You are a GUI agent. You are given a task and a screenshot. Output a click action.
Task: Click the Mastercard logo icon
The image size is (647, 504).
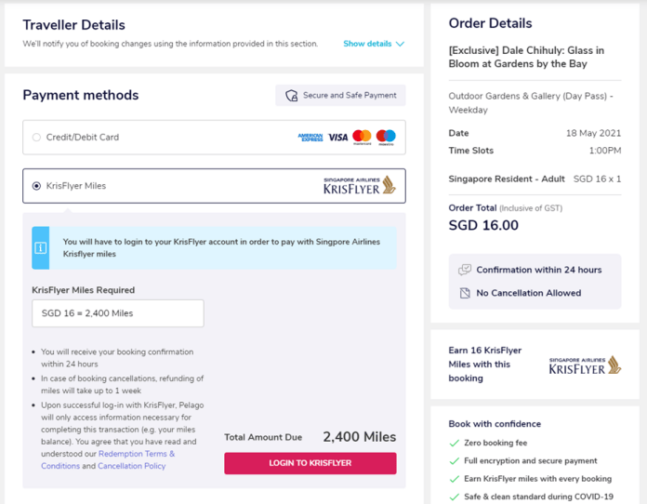click(x=362, y=137)
